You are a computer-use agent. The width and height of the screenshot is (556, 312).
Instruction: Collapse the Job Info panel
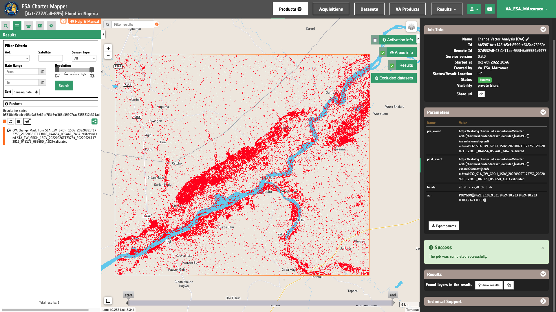coord(543,29)
